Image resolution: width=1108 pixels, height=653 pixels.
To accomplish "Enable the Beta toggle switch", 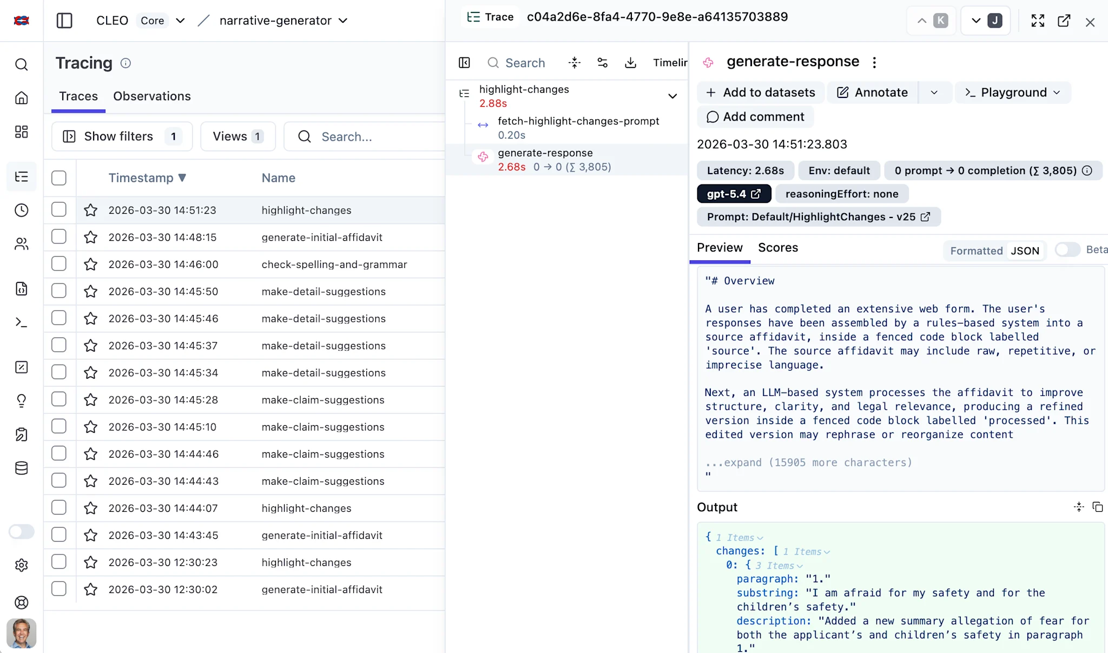I will [x=1067, y=249].
